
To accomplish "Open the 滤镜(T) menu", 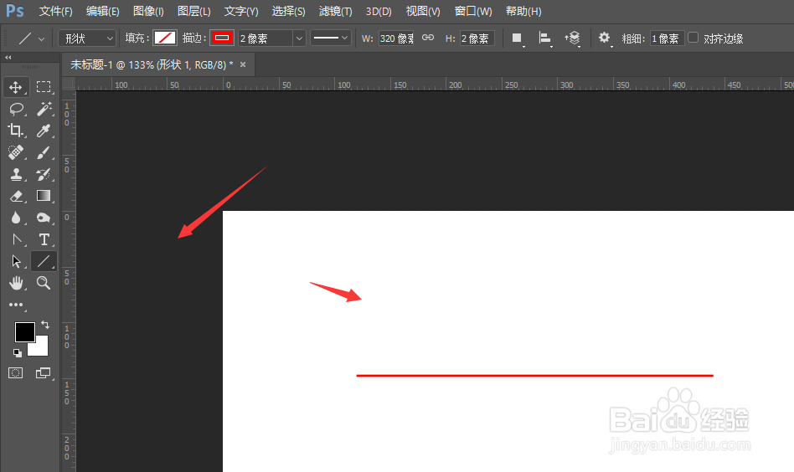I will click(x=335, y=11).
